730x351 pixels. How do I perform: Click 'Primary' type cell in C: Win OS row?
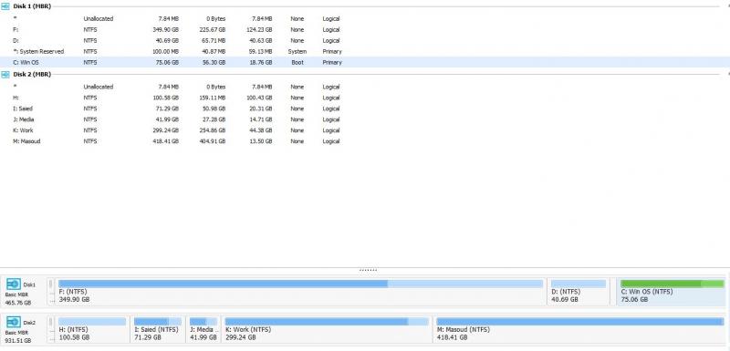click(x=332, y=62)
